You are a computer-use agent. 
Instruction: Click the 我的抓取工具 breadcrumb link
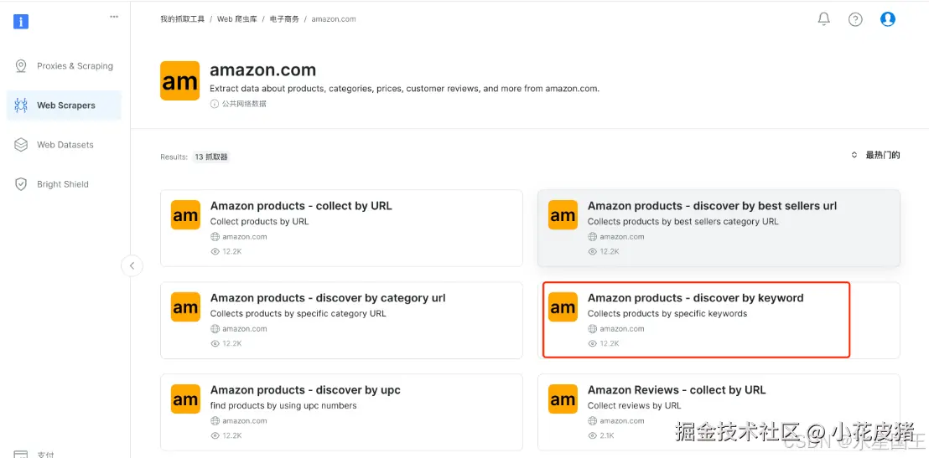[182, 19]
